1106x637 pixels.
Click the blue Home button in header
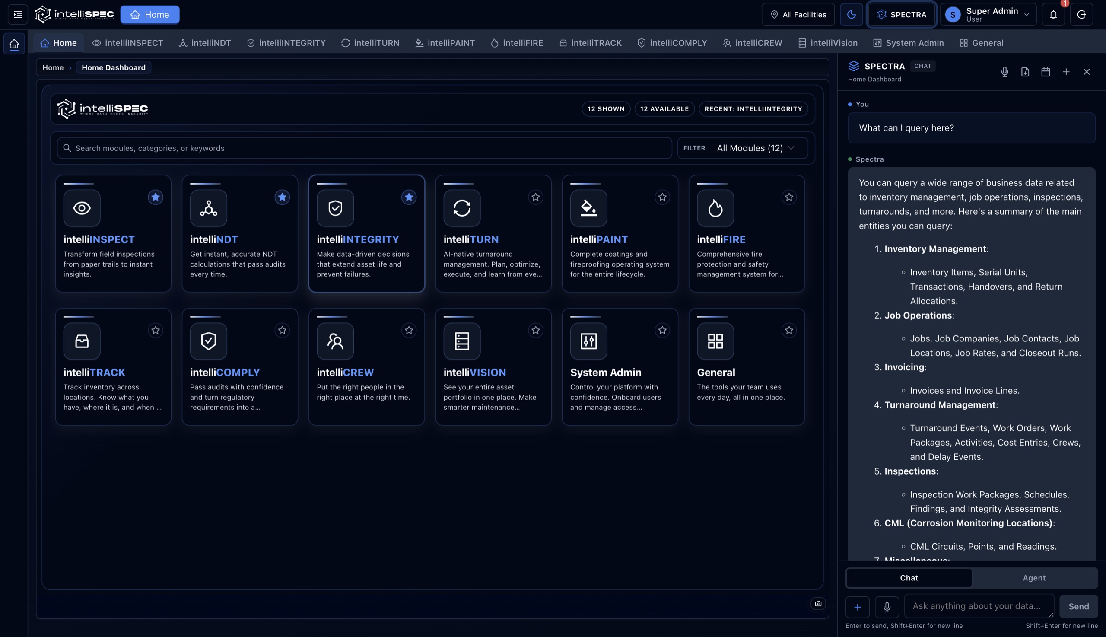(x=150, y=14)
